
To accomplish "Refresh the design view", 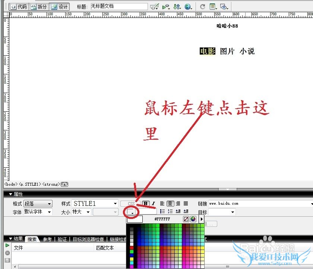I will click(x=203, y=7).
